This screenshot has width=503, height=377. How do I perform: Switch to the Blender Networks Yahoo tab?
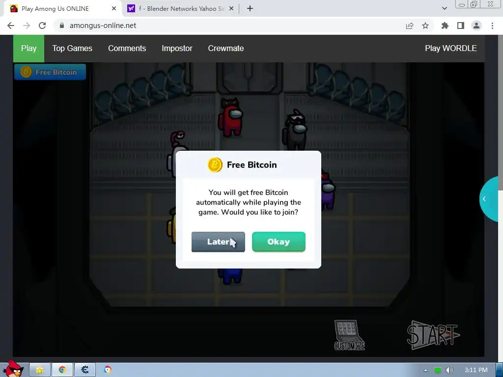181,9
